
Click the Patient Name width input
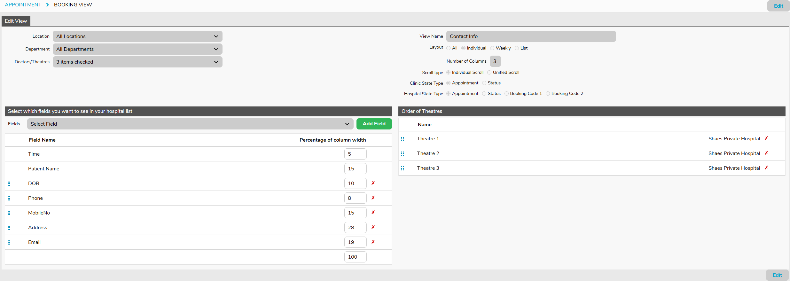point(355,169)
